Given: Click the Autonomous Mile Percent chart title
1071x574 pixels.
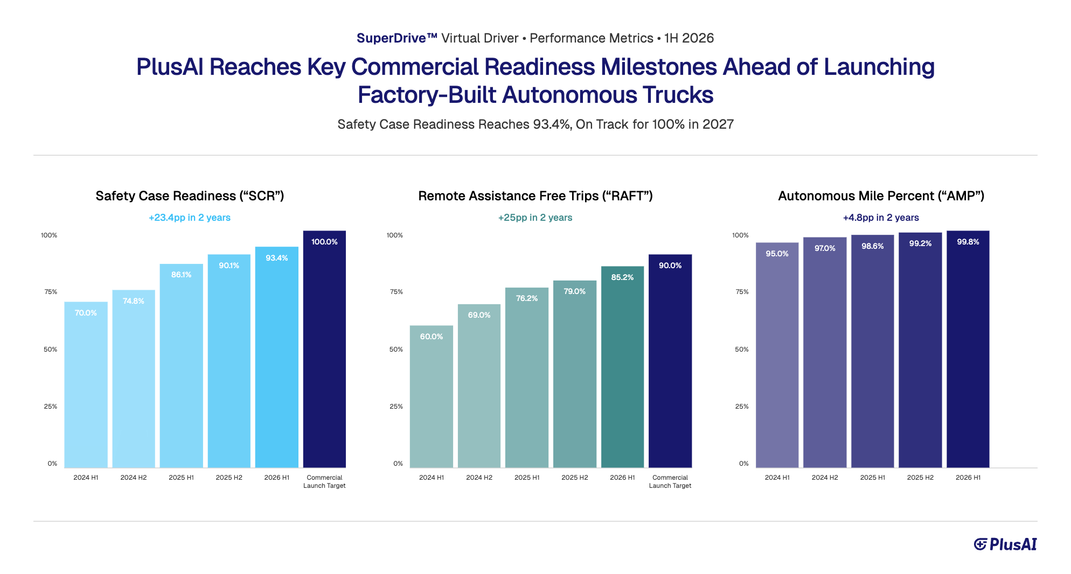Looking at the screenshot, I should 881,196.
